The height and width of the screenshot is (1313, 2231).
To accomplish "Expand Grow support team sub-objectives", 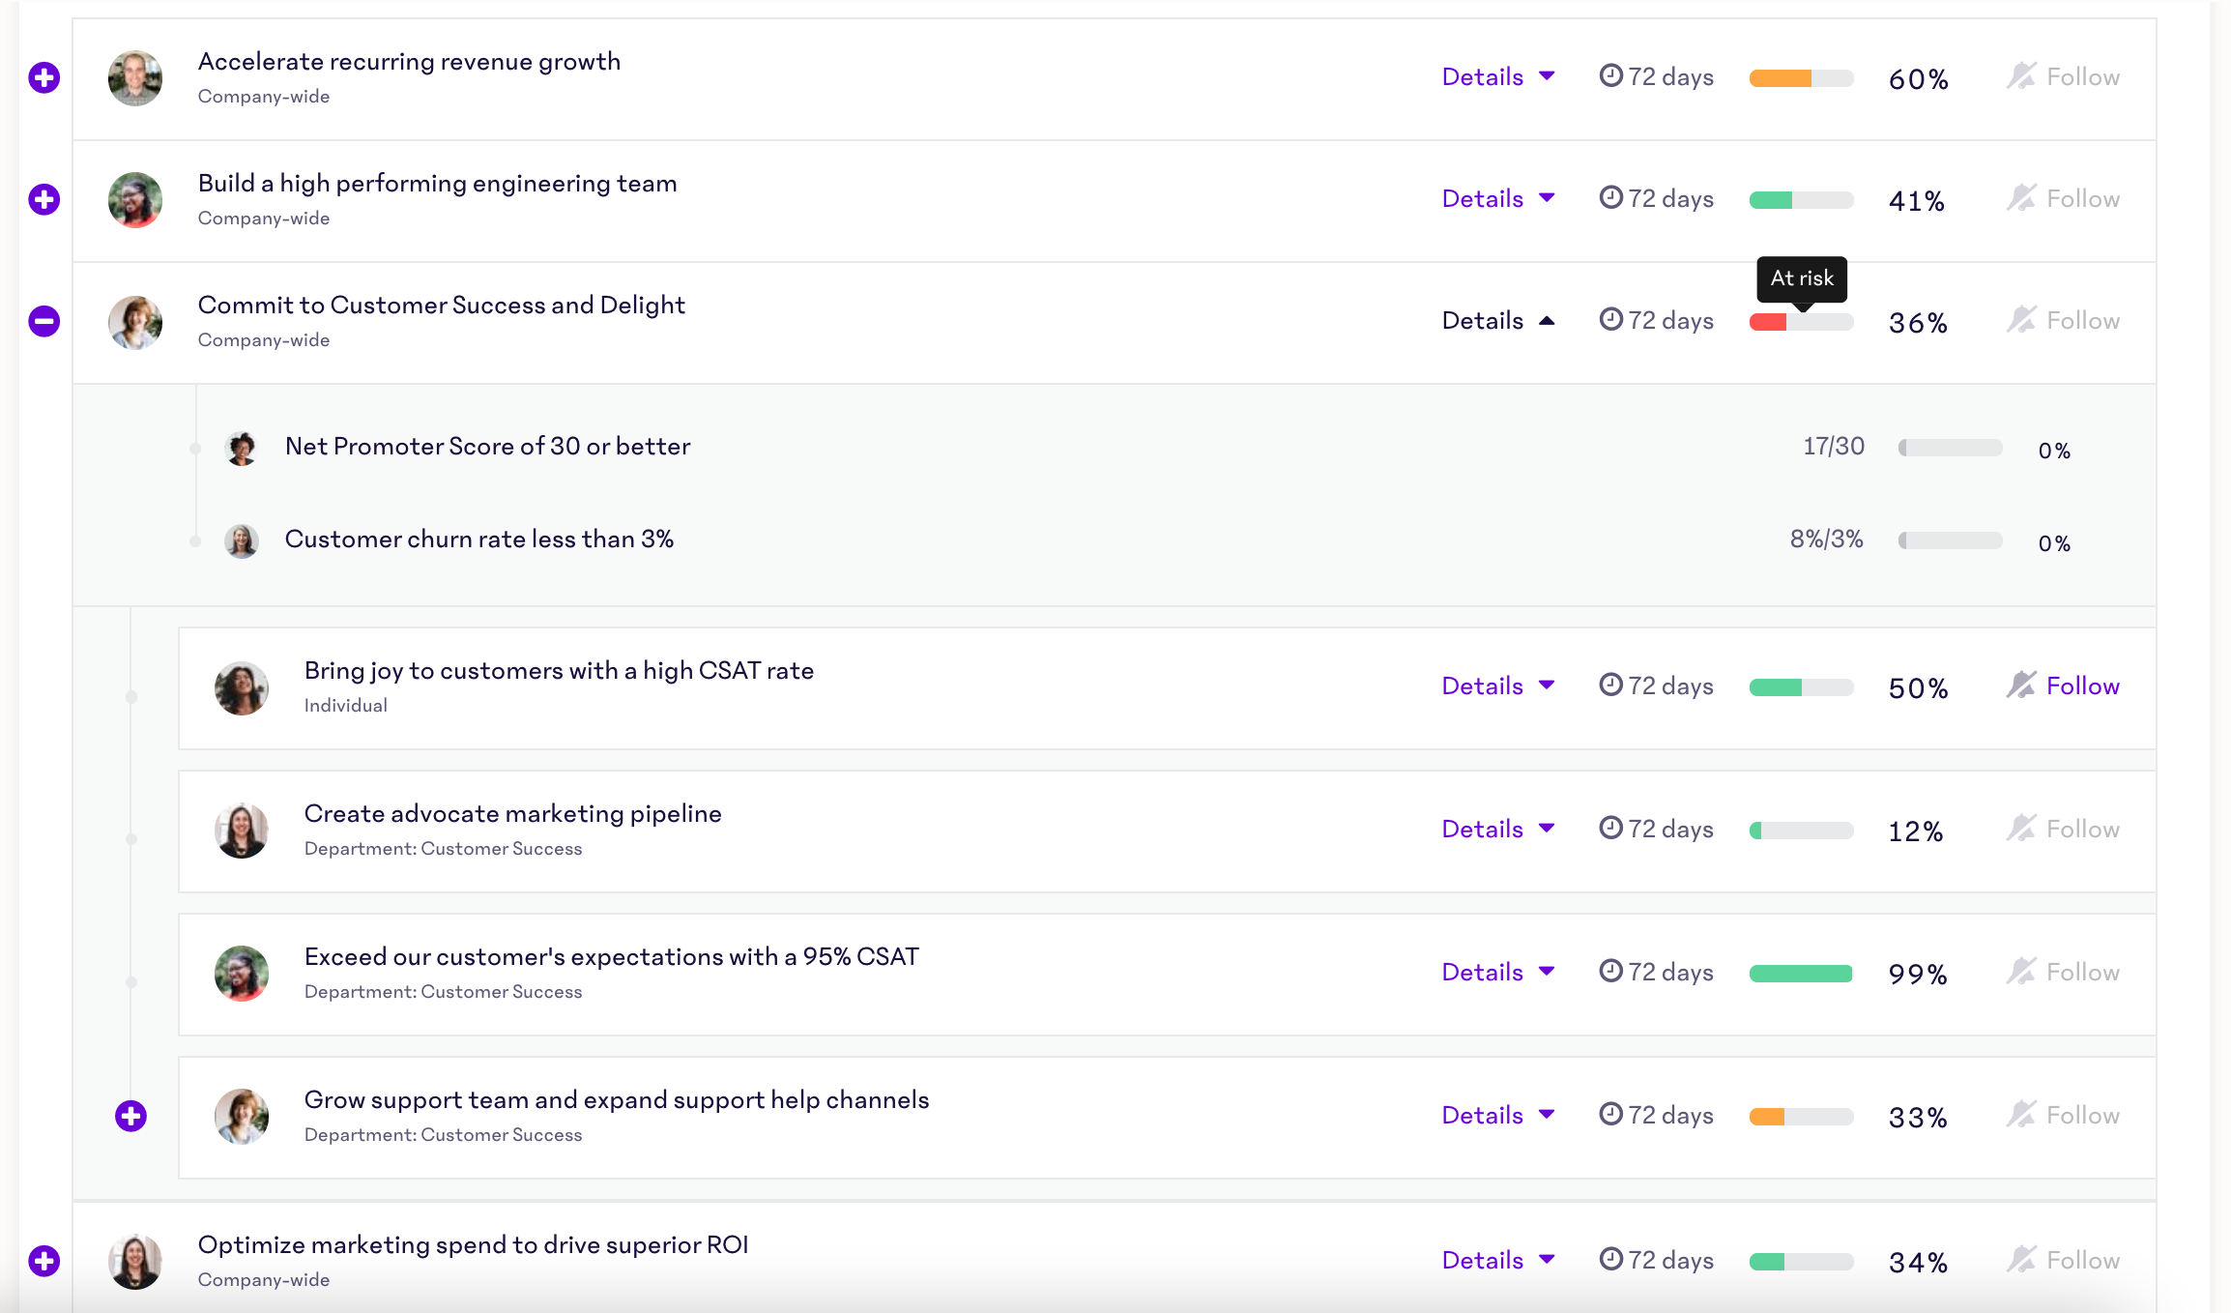I will tap(130, 1116).
